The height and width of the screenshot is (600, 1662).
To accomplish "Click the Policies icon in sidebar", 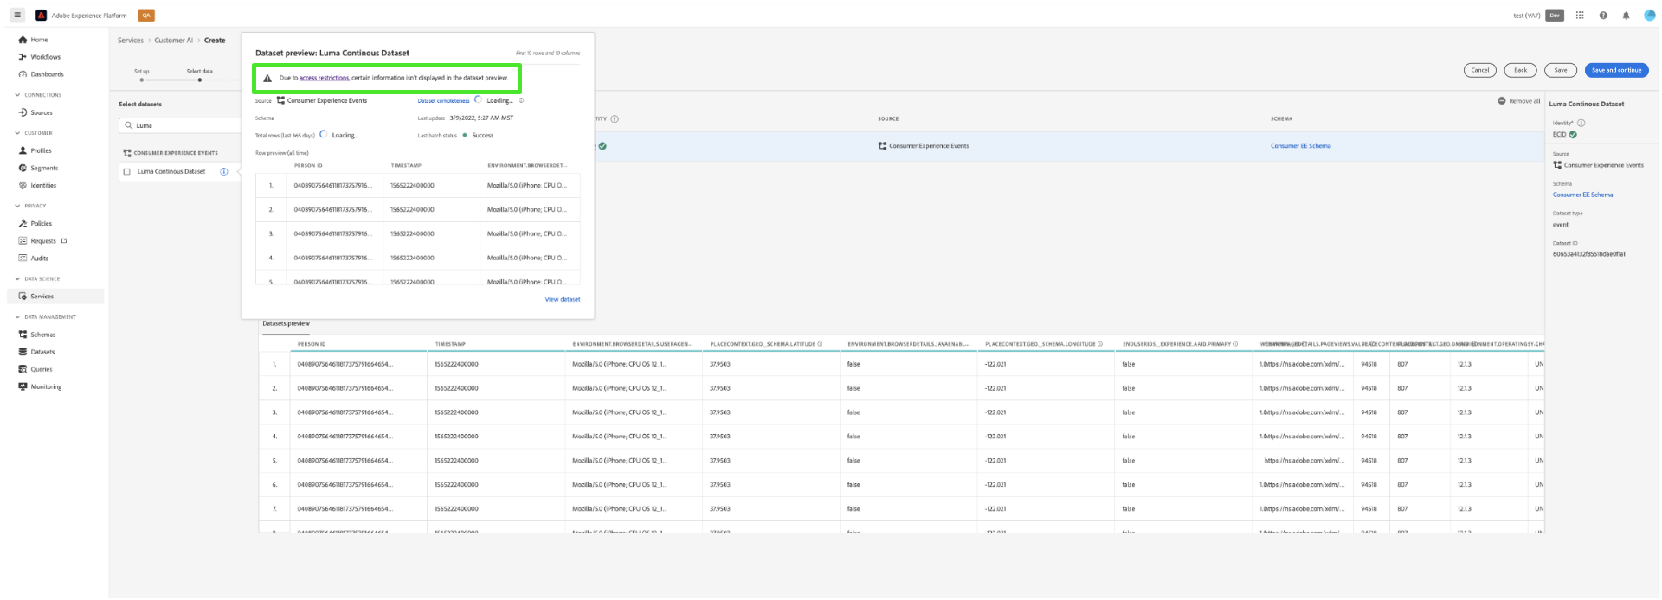I will tap(23, 223).
